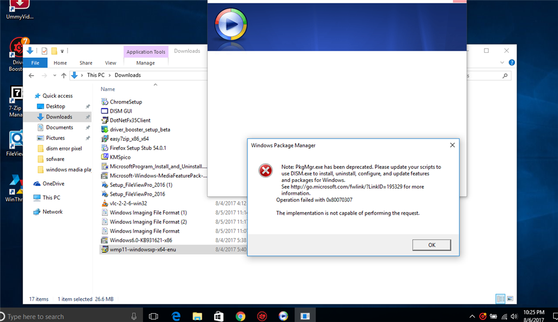The height and width of the screenshot is (322, 558).
Task: Click the volume speaker tray icon
Action: tap(514, 317)
